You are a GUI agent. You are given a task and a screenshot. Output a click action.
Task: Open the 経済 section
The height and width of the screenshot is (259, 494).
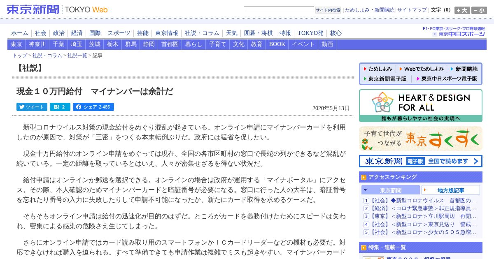click(77, 33)
